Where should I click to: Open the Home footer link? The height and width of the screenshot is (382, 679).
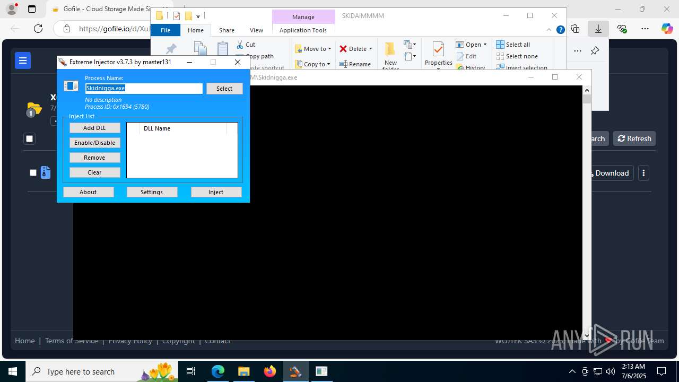tap(25, 341)
